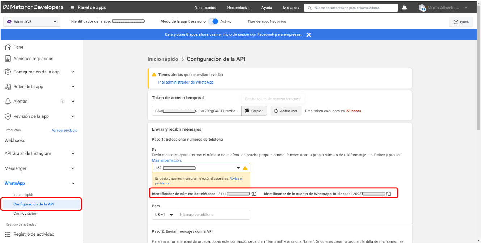This screenshot has width=482, height=244.
Task: Collapse the WhatsApp product section
Action: pos(73,183)
